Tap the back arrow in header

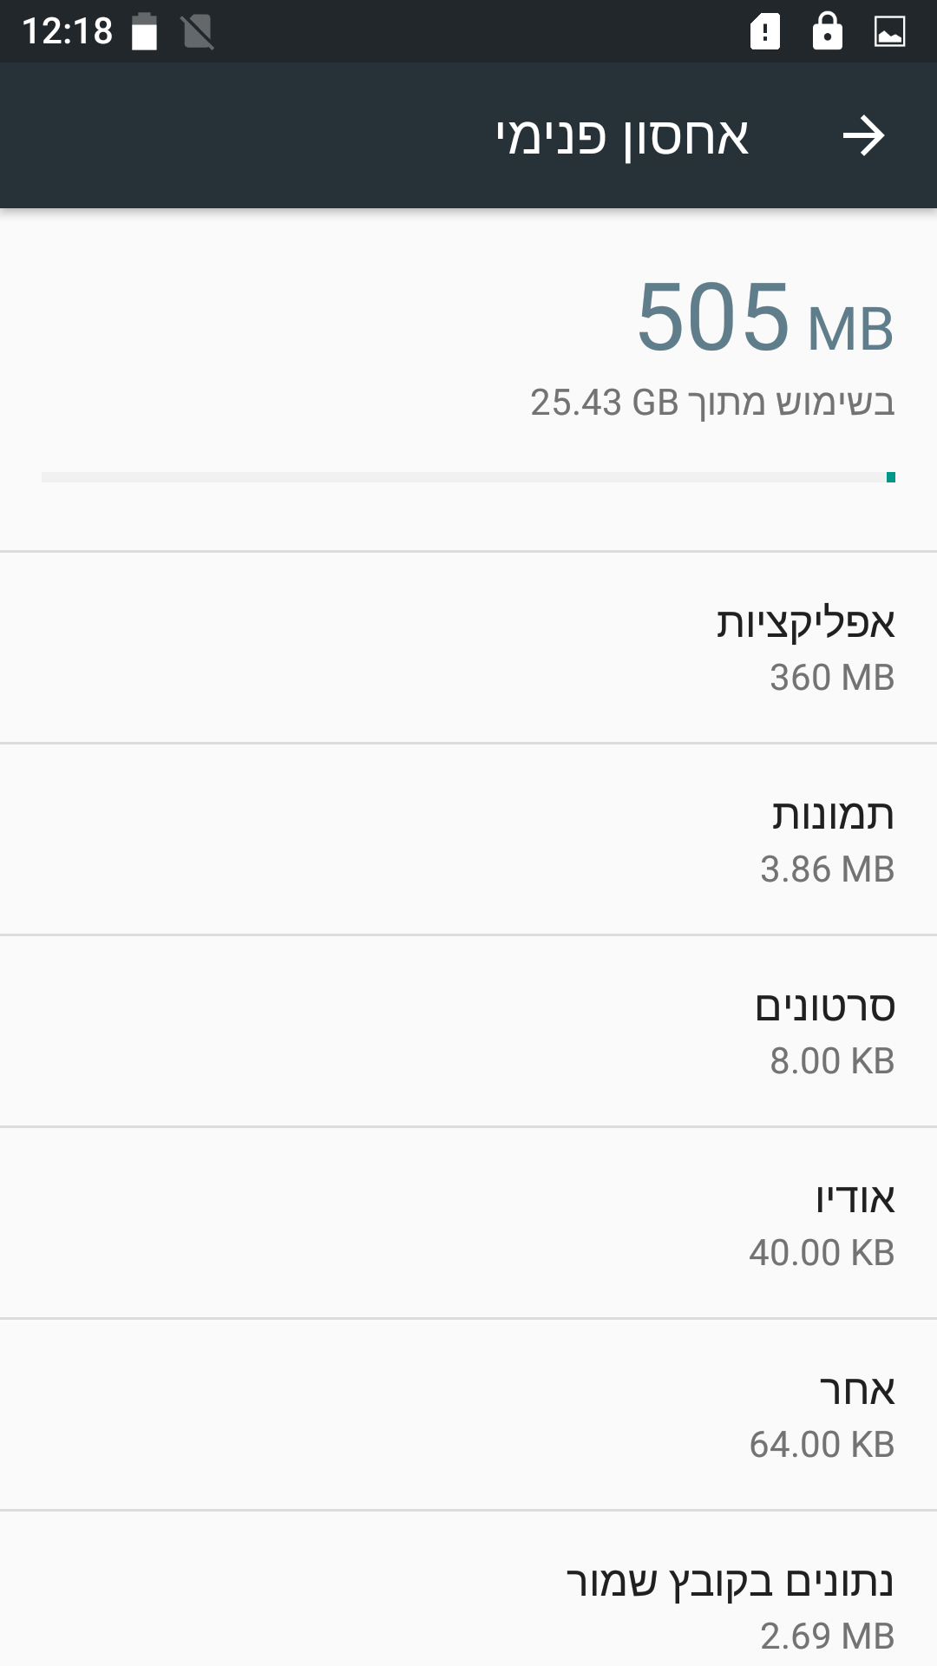click(x=863, y=136)
